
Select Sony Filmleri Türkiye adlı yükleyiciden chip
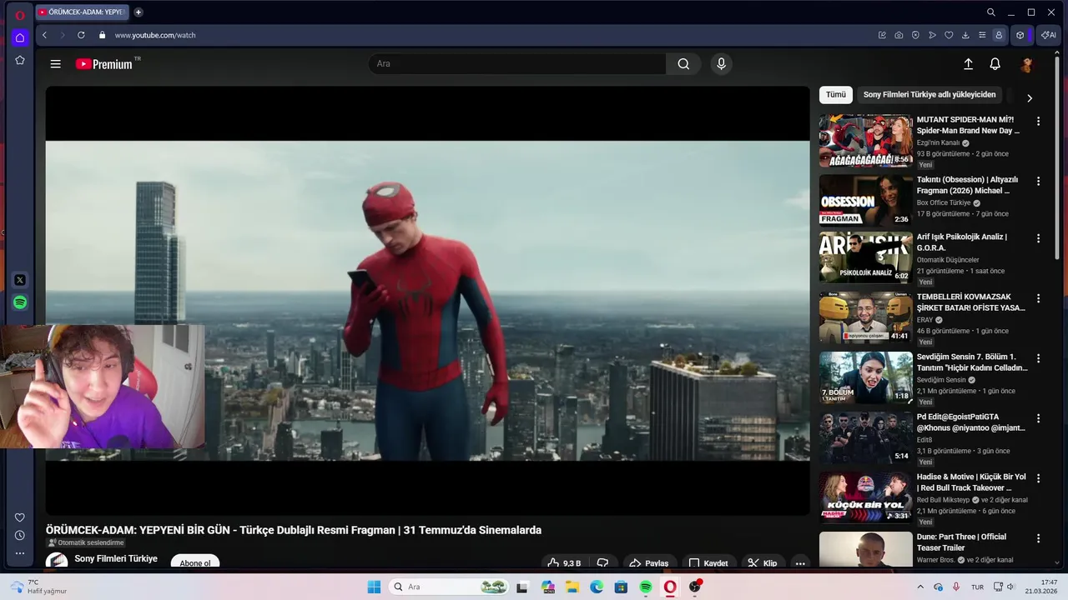tap(929, 95)
